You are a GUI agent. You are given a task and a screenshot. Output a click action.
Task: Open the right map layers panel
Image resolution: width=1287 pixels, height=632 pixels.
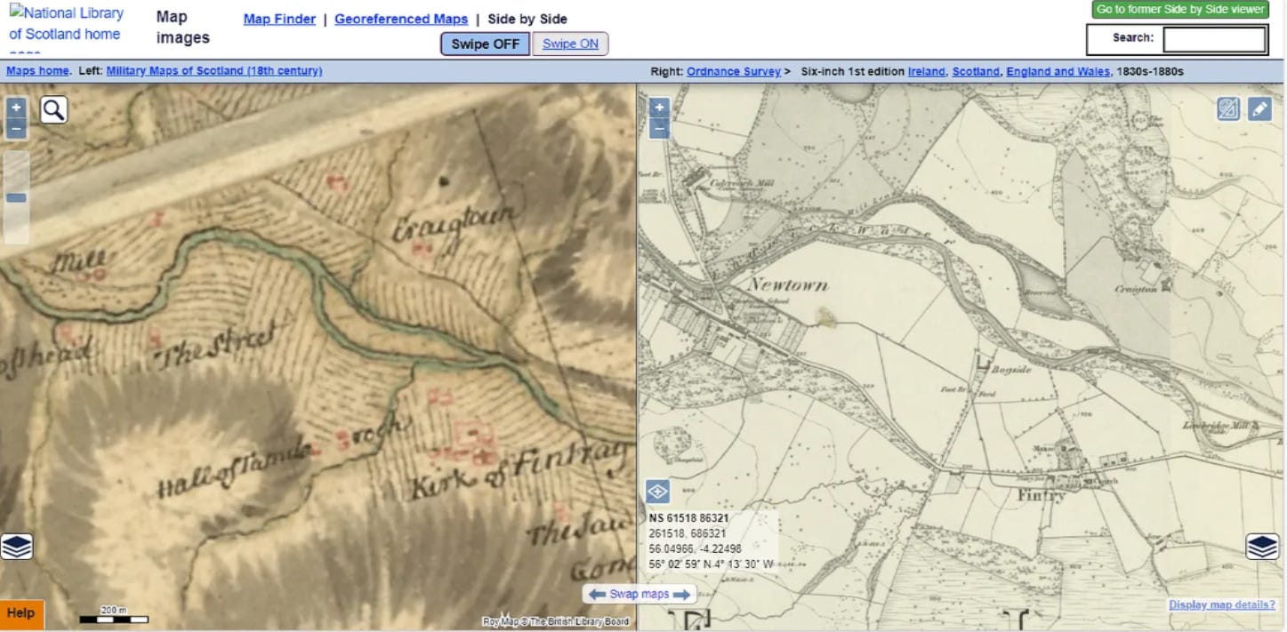1262,546
